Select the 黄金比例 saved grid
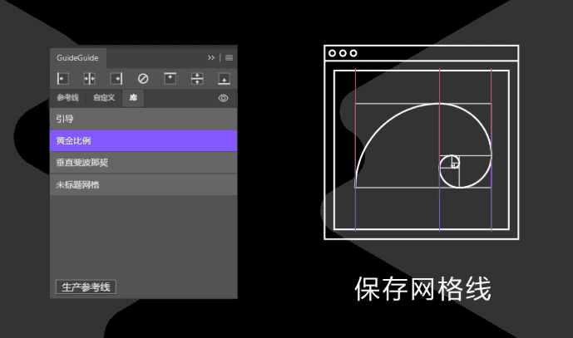The width and height of the screenshot is (573, 338). coord(144,140)
